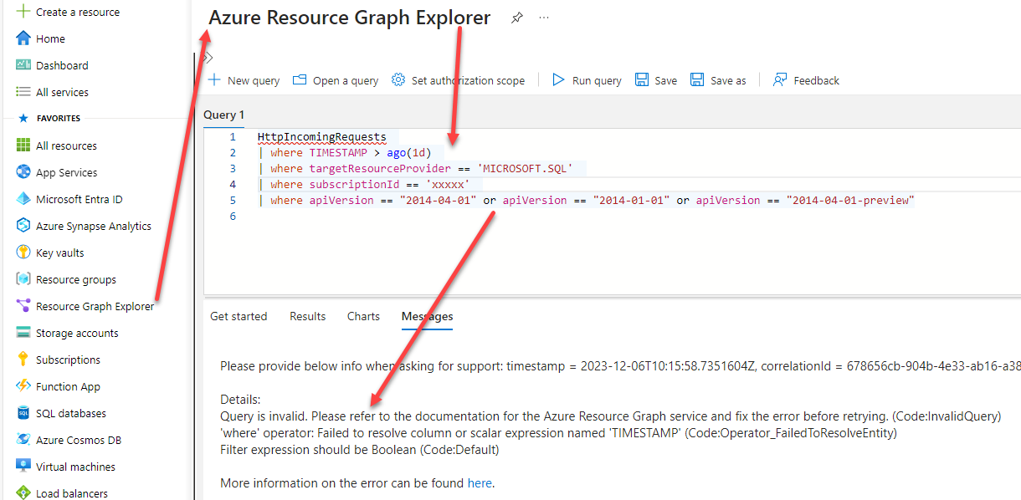This screenshot has width=1021, height=500.
Task: Click the Set authorization scope gear icon
Action: point(398,80)
